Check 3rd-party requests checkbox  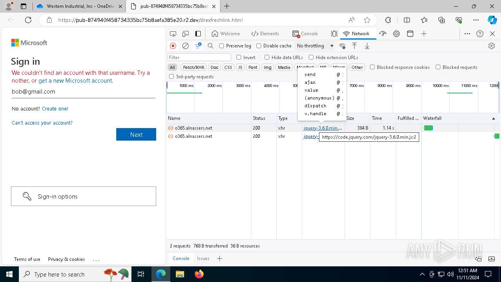tap(171, 76)
